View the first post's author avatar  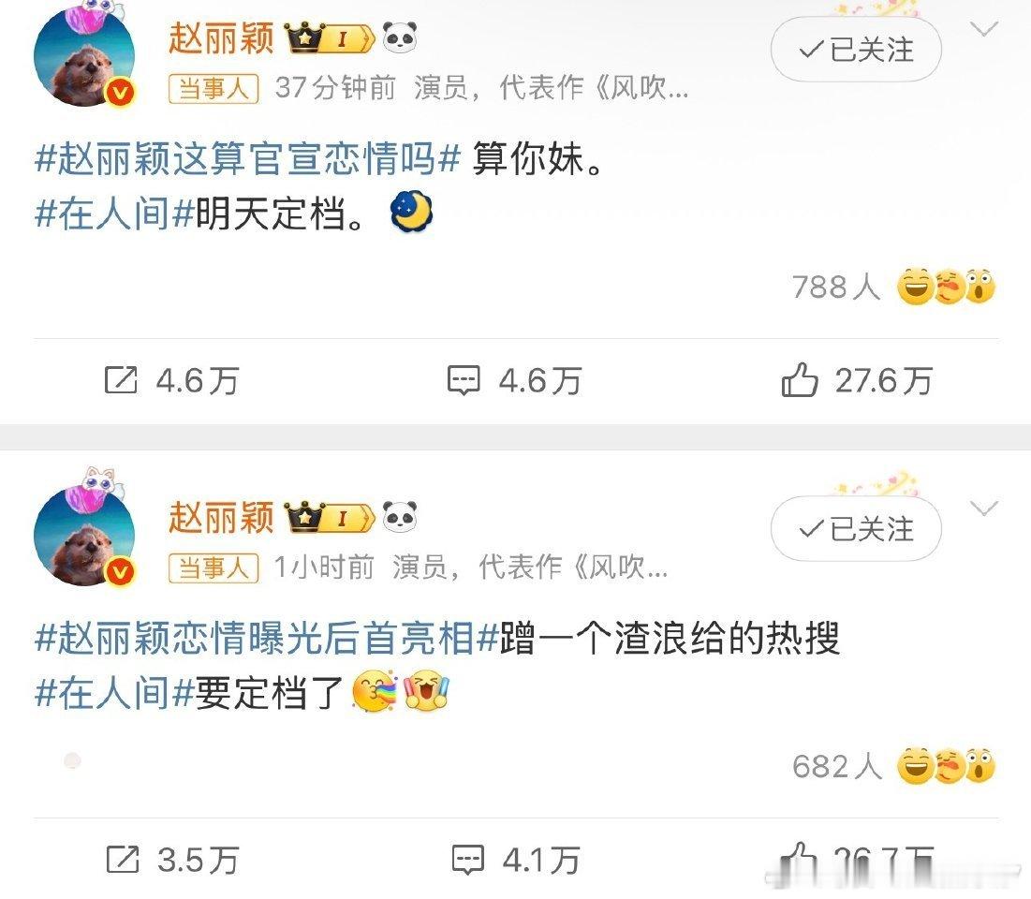[x=84, y=58]
